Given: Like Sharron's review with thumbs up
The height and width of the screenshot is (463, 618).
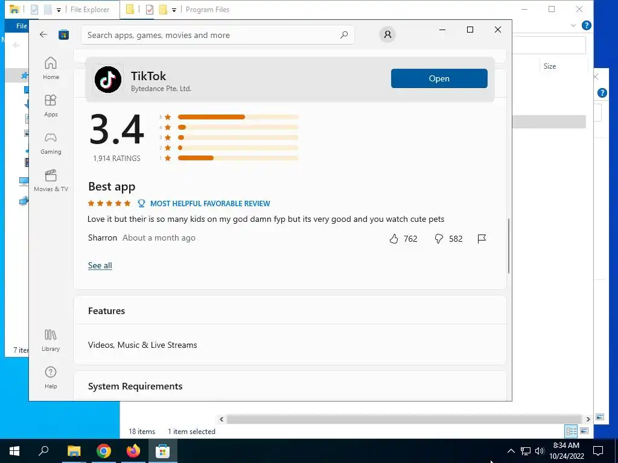Looking at the screenshot, I should [393, 239].
